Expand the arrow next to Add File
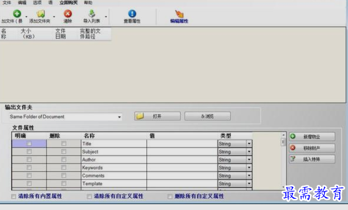The width and height of the screenshot is (348, 210). [x=26, y=17]
